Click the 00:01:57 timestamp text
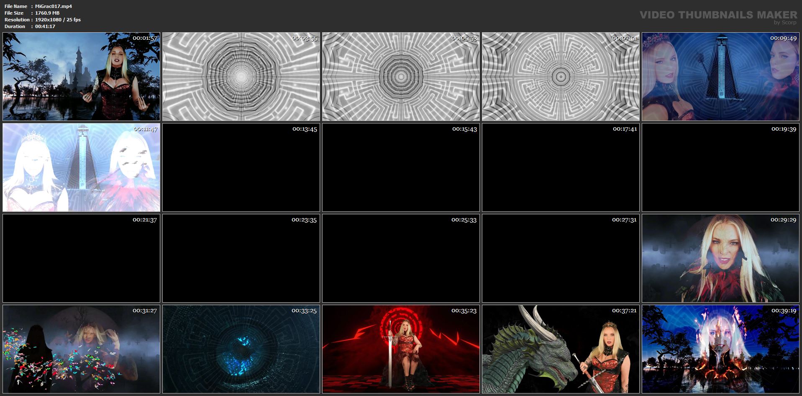 pyautogui.click(x=145, y=38)
